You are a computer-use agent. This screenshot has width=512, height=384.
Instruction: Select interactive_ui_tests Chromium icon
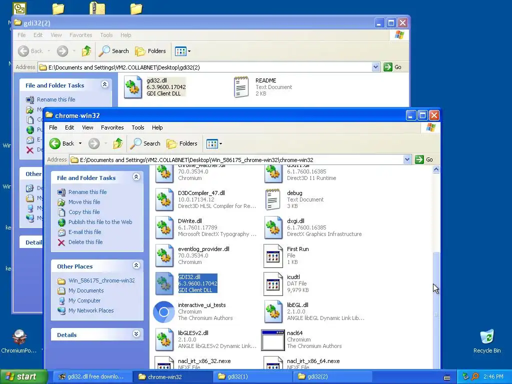[164, 312]
